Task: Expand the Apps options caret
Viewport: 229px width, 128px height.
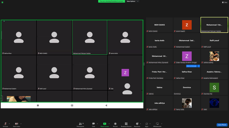Action: (150, 124)
